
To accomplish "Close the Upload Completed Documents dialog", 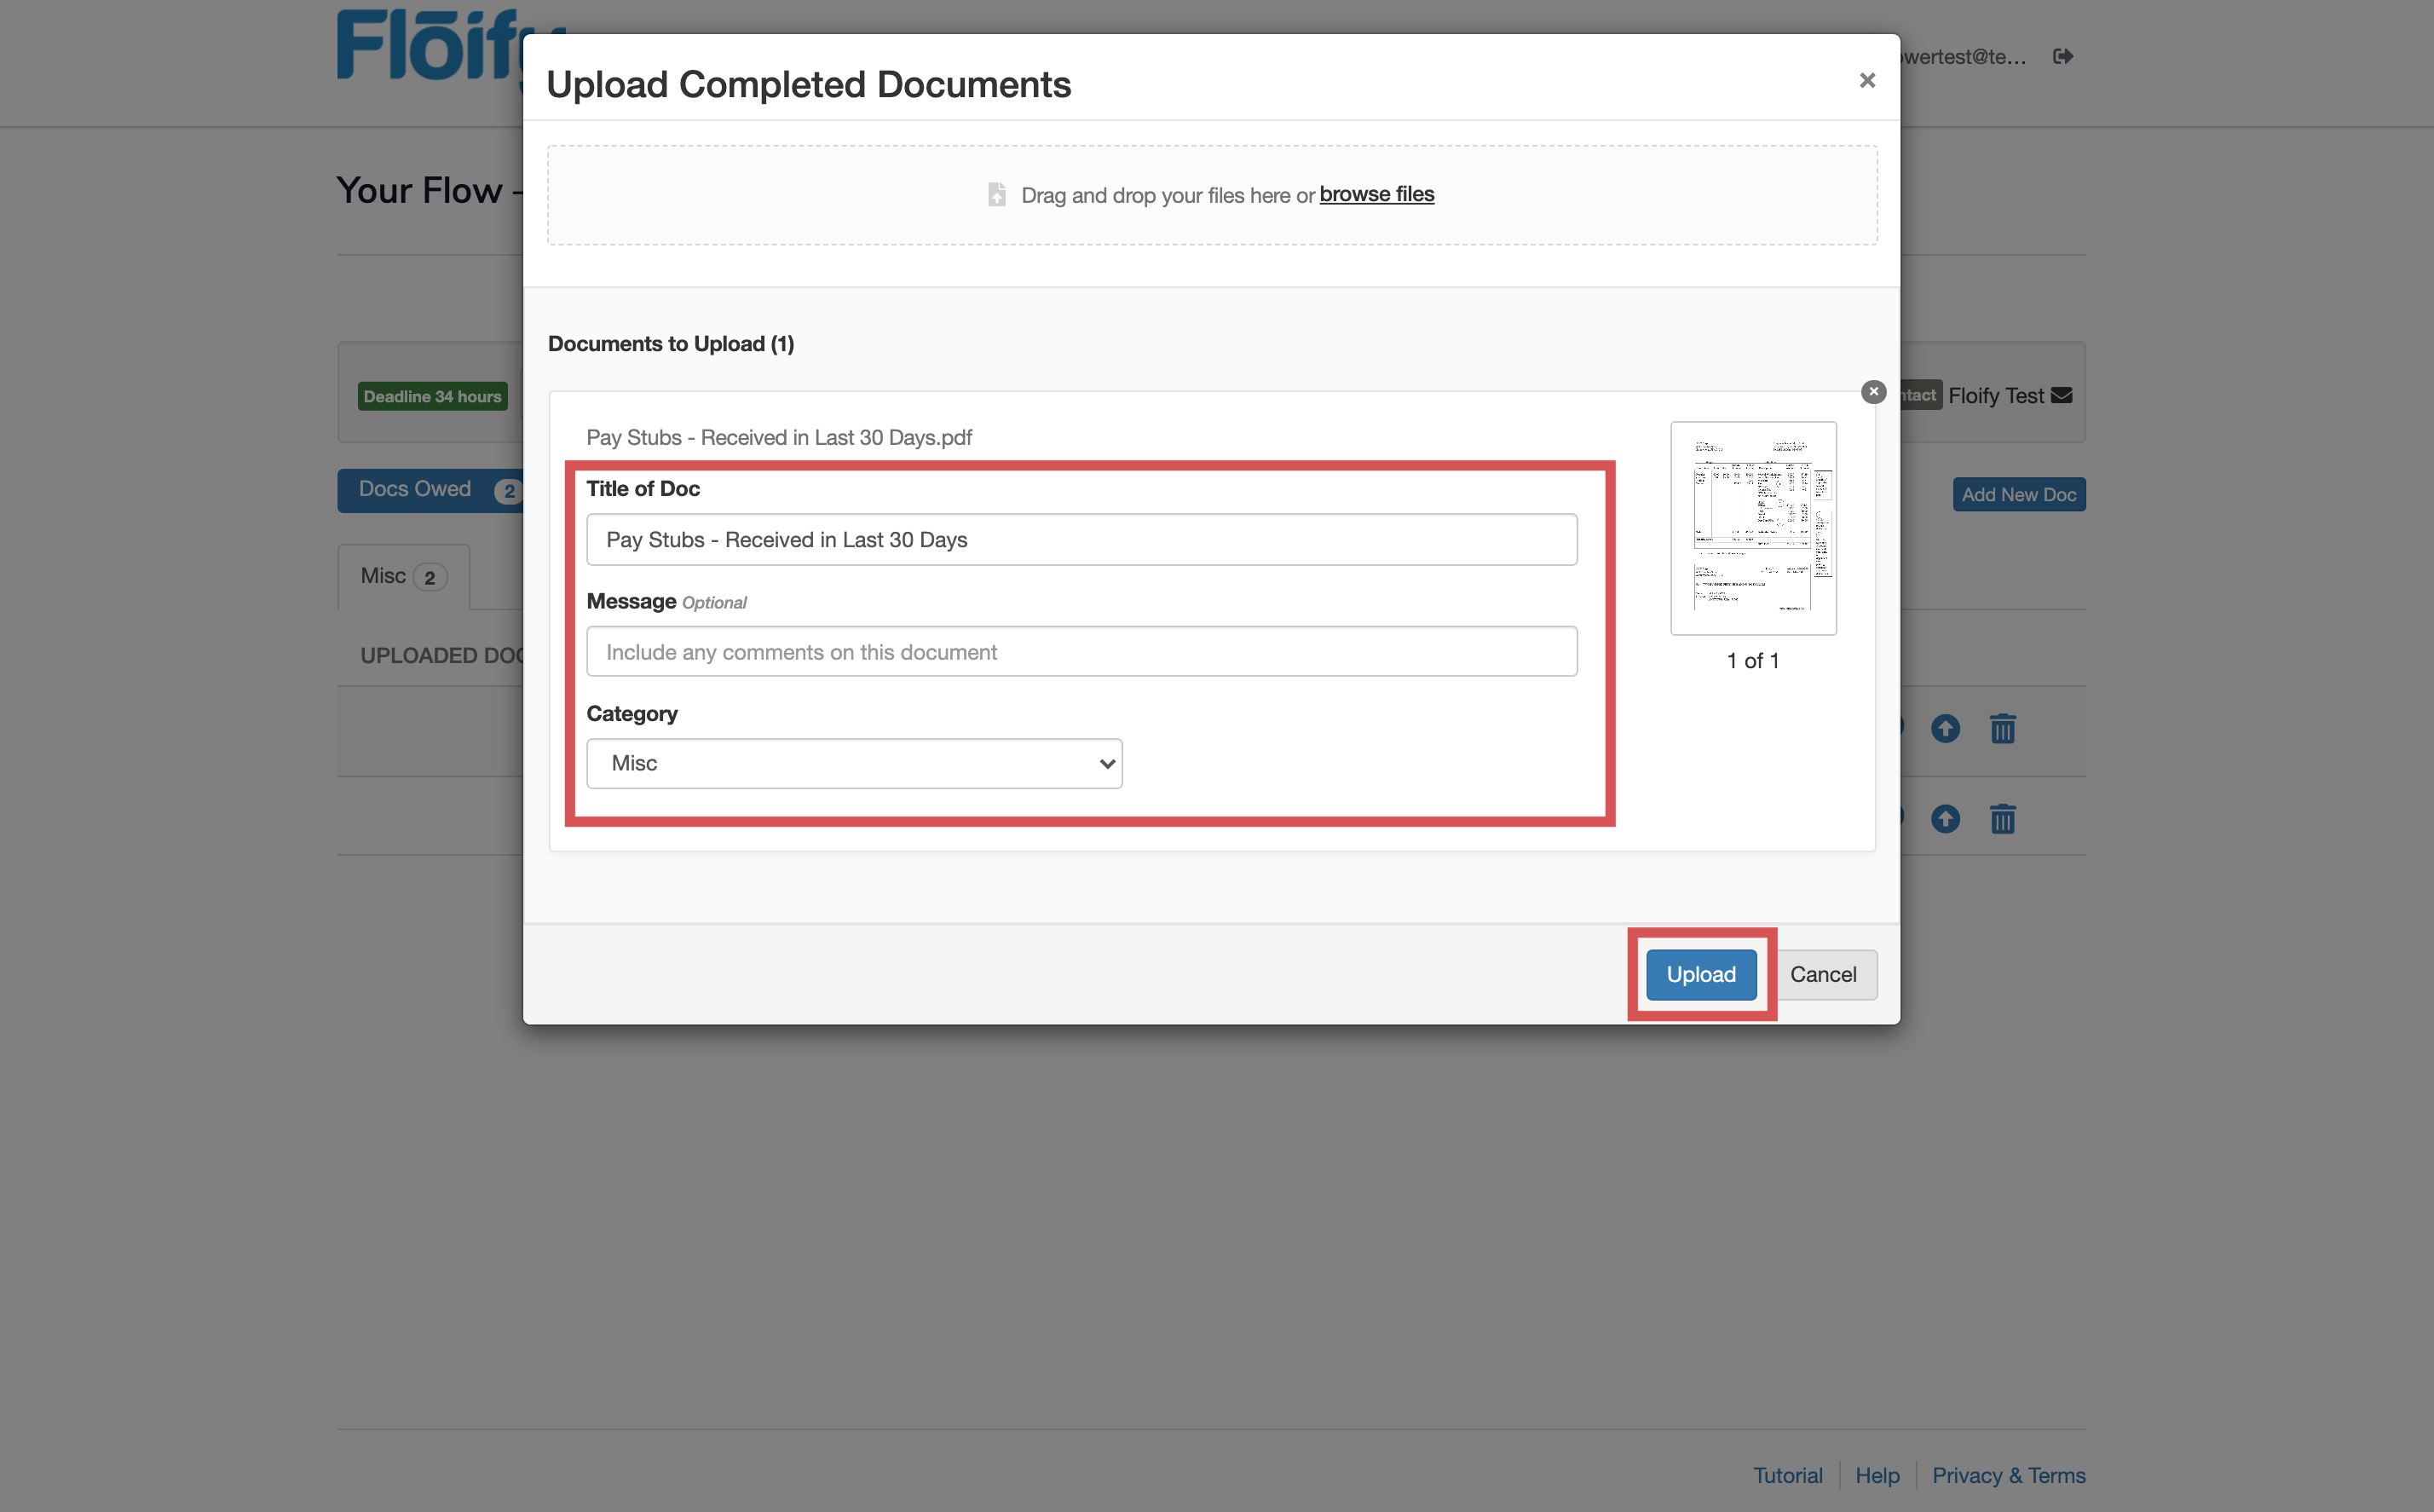I will click(1866, 81).
